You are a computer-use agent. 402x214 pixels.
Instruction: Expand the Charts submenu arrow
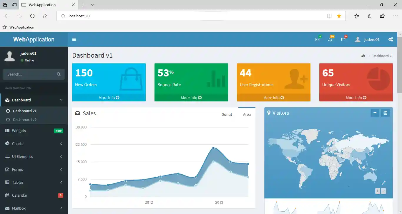pyautogui.click(x=61, y=143)
